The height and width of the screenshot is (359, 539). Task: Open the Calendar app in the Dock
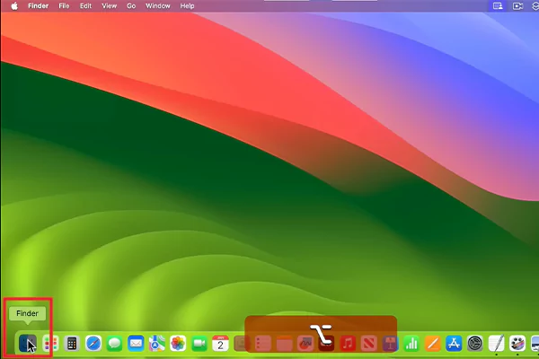(x=220, y=343)
